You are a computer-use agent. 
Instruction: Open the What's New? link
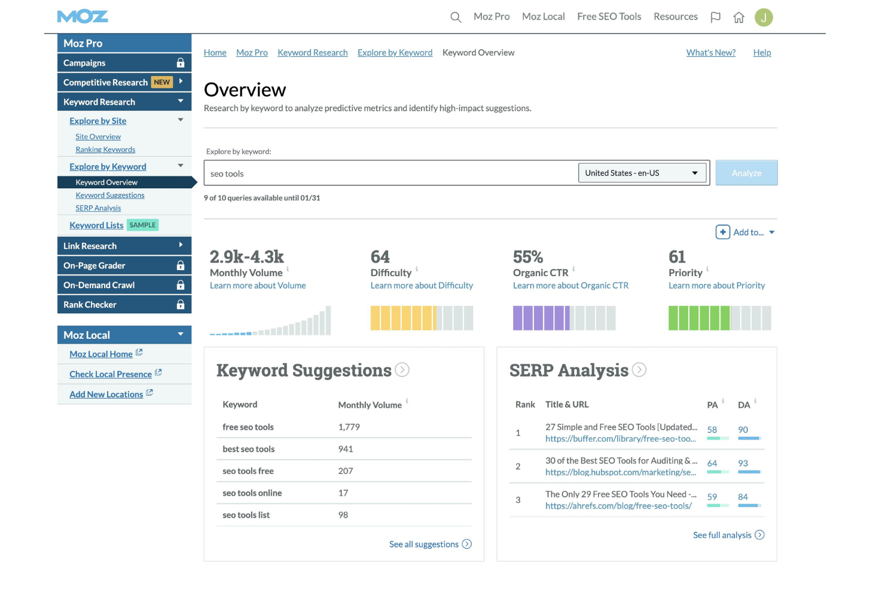(711, 53)
